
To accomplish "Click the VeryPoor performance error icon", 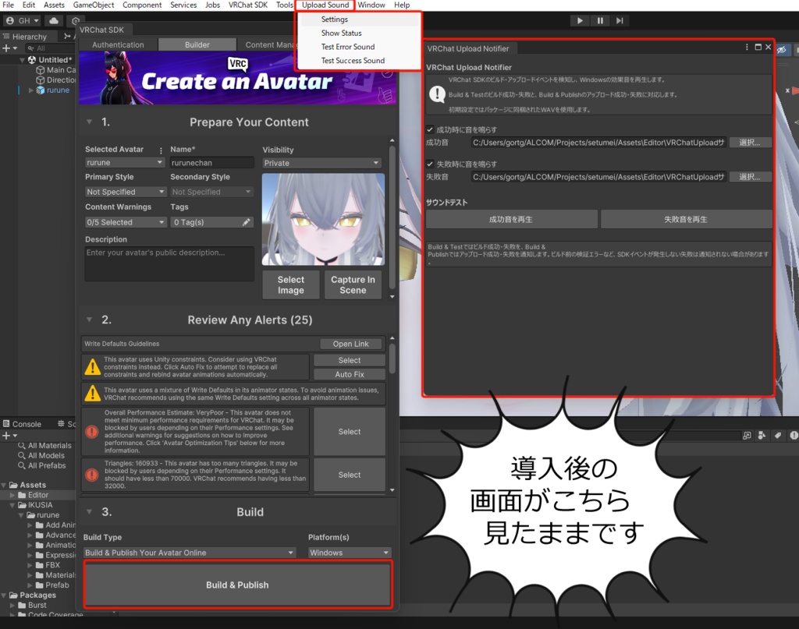I will pyautogui.click(x=92, y=432).
